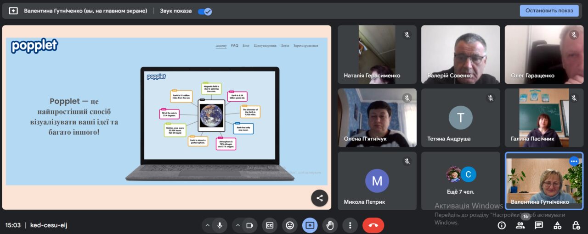Click the present-screen icon beside Валентина Гутніченко's name
Image resolution: width=588 pixels, height=234 pixels.
pyautogui.click(x=13, y=11)
